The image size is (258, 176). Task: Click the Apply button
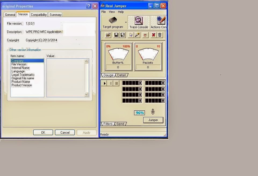tap(87, 133)
